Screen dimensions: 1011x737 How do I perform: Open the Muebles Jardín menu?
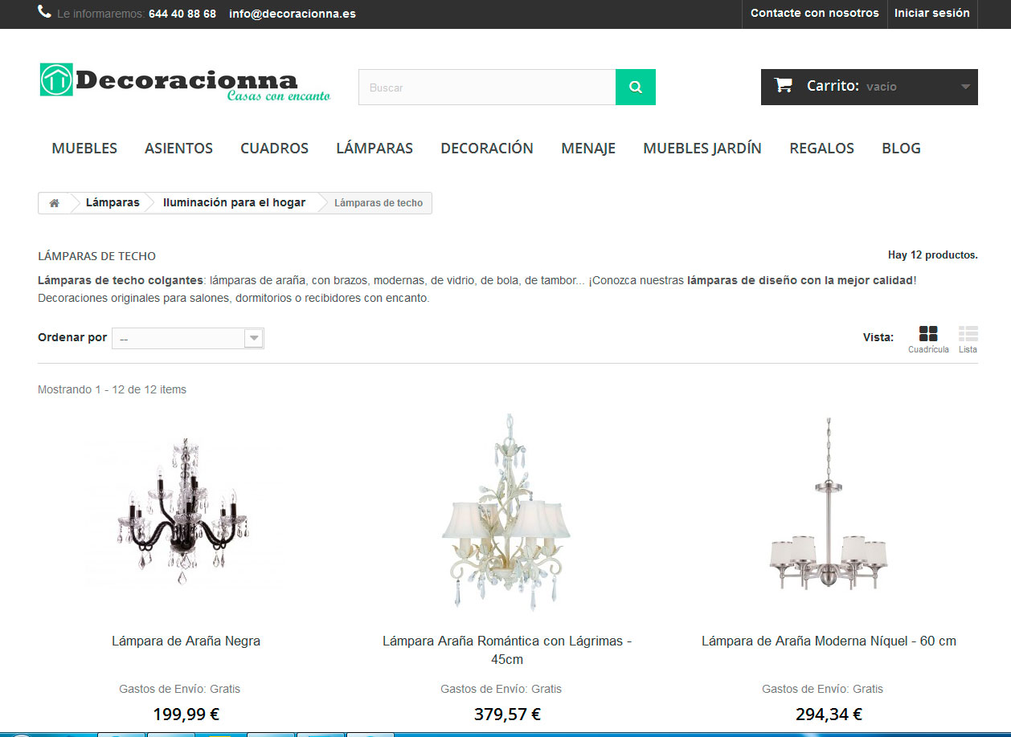[702, 149]
